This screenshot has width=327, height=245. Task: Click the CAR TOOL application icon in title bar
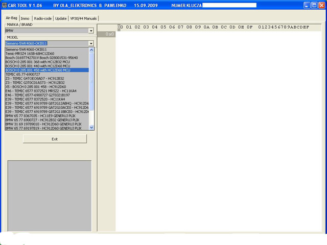pos(5,5)
